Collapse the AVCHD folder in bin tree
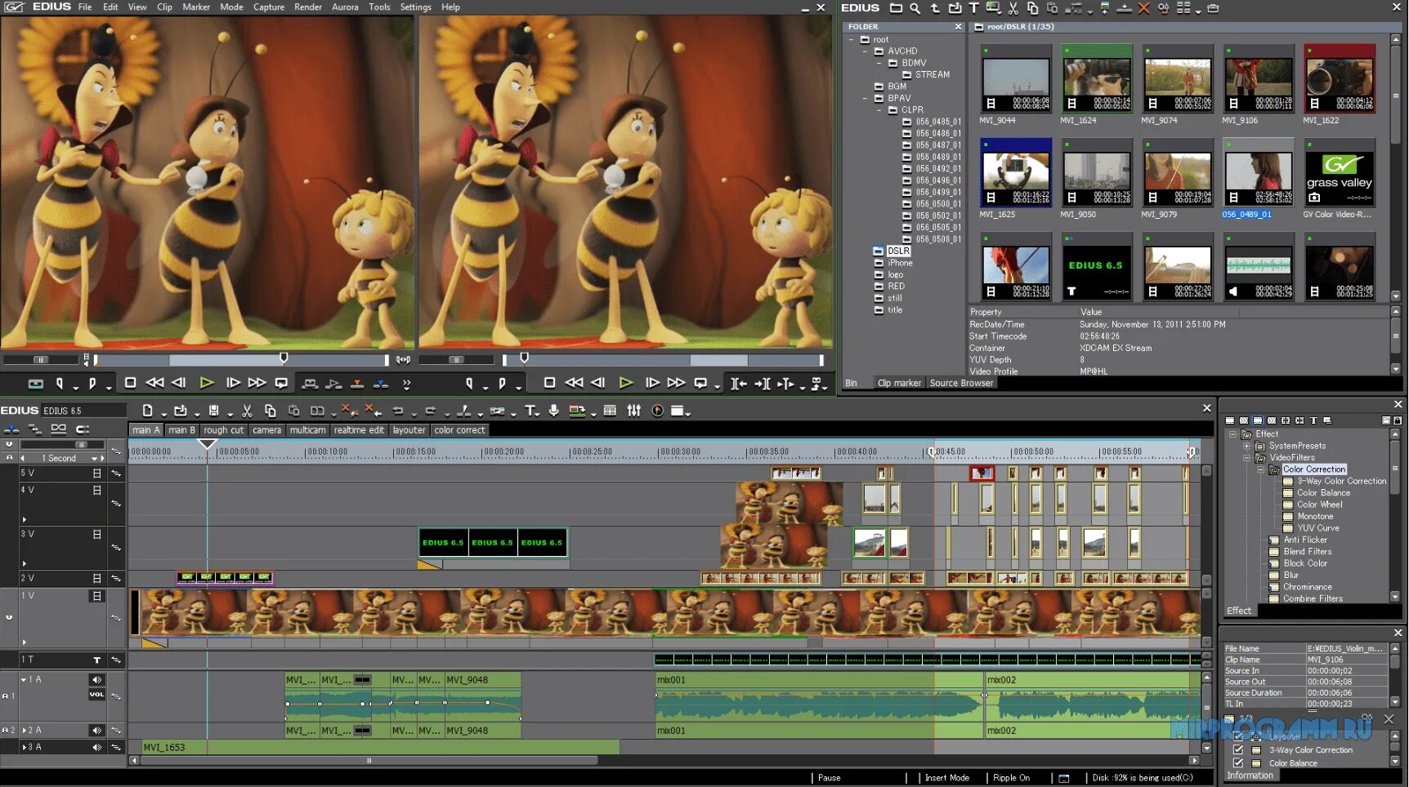Image resolution: width=1409 pixels, height=787 pixels. pyautogui.click(x=866, y=51)
